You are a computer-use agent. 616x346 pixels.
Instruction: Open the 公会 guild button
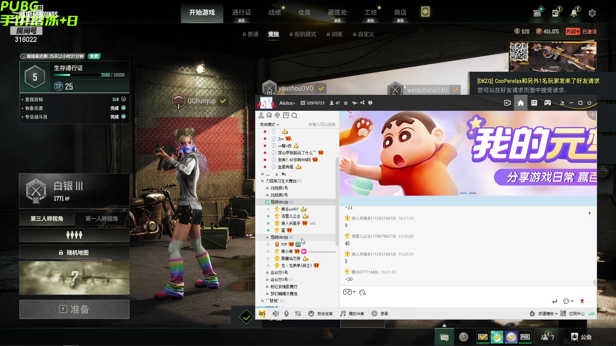(x=581, y=337)
